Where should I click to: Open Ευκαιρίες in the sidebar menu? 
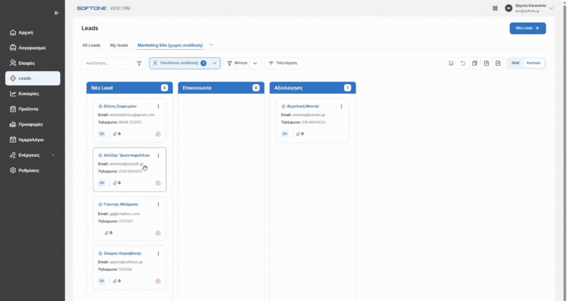click(x=29, y=94)
